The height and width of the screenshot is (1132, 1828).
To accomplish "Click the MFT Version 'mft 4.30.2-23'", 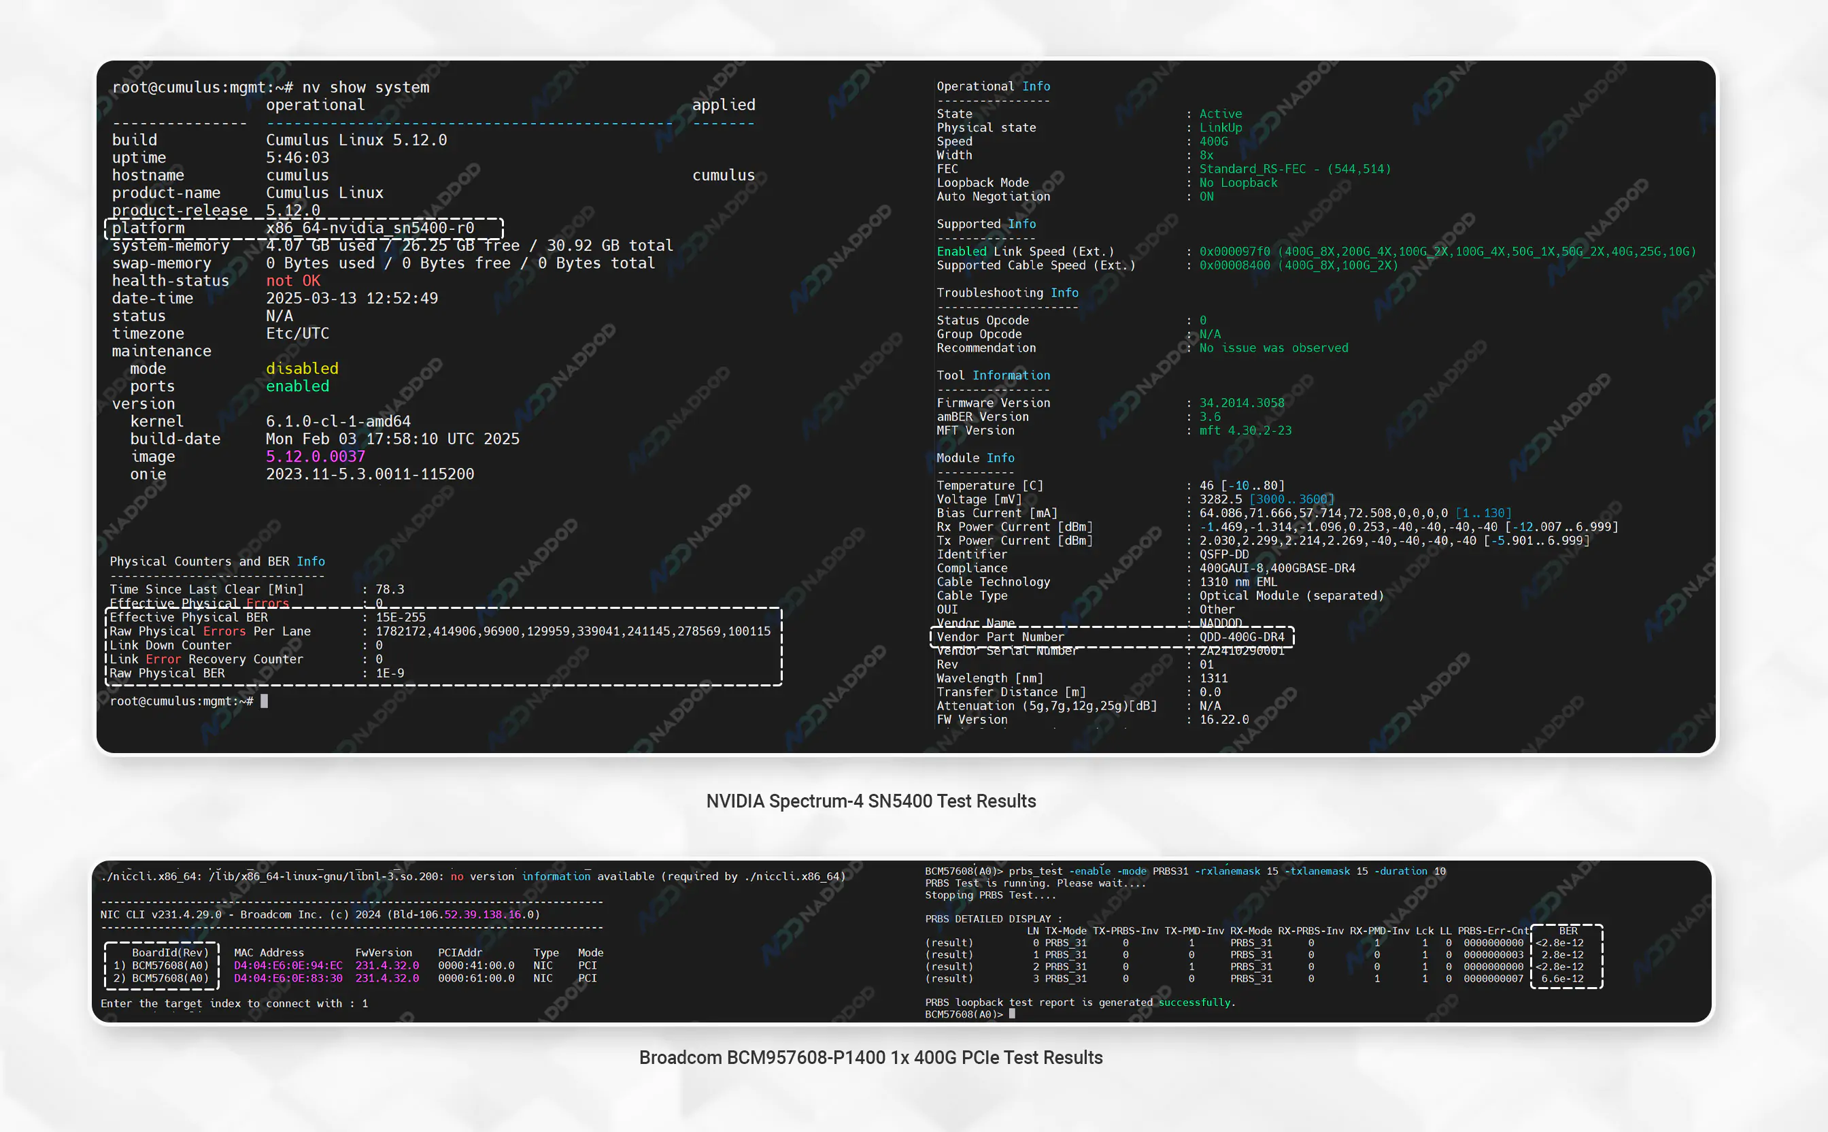I will click(x=1245, y=431).
